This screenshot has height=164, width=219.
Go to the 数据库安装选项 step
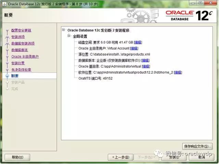(23, 43)
